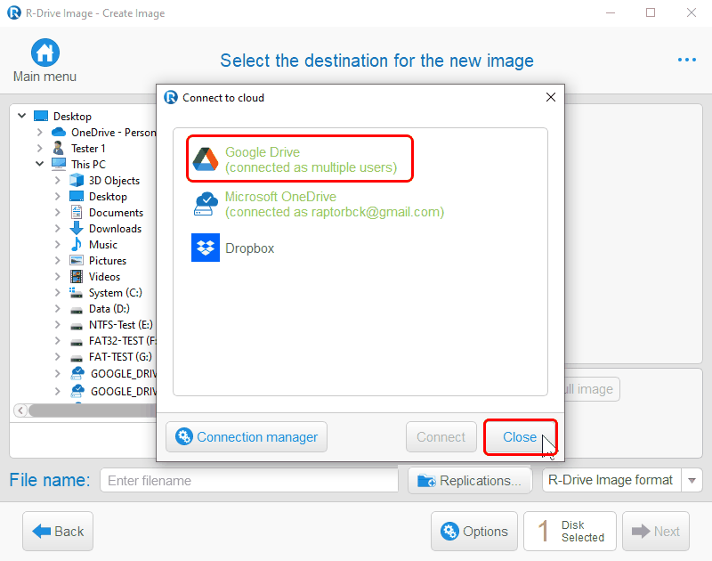712x561 pixels.
Task: Select the System (C:) drive icon
Action: 76,293
